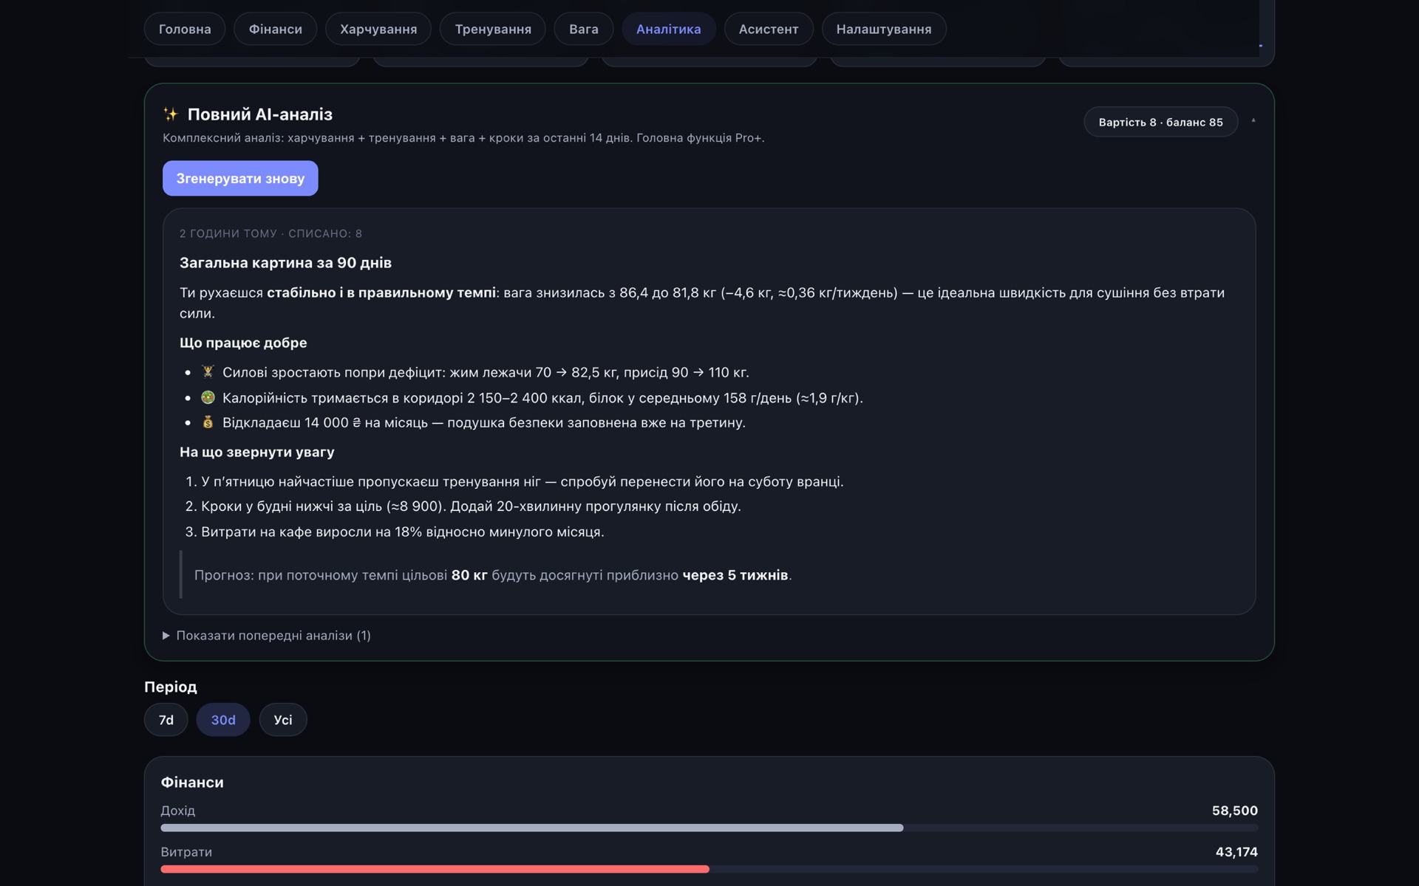
Task: Select the 7d period filter
Action: point(166,720)
